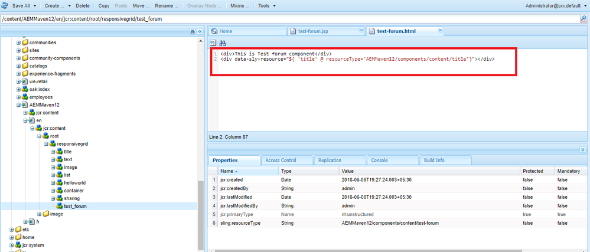The image size is (590, 252).
Task: Collapse the properties panel with down-chevron icon
Action: tap(583, 150)
